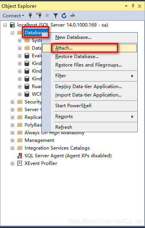
Task: Expand the Always On High Availability node
Action: click(13, 133)
